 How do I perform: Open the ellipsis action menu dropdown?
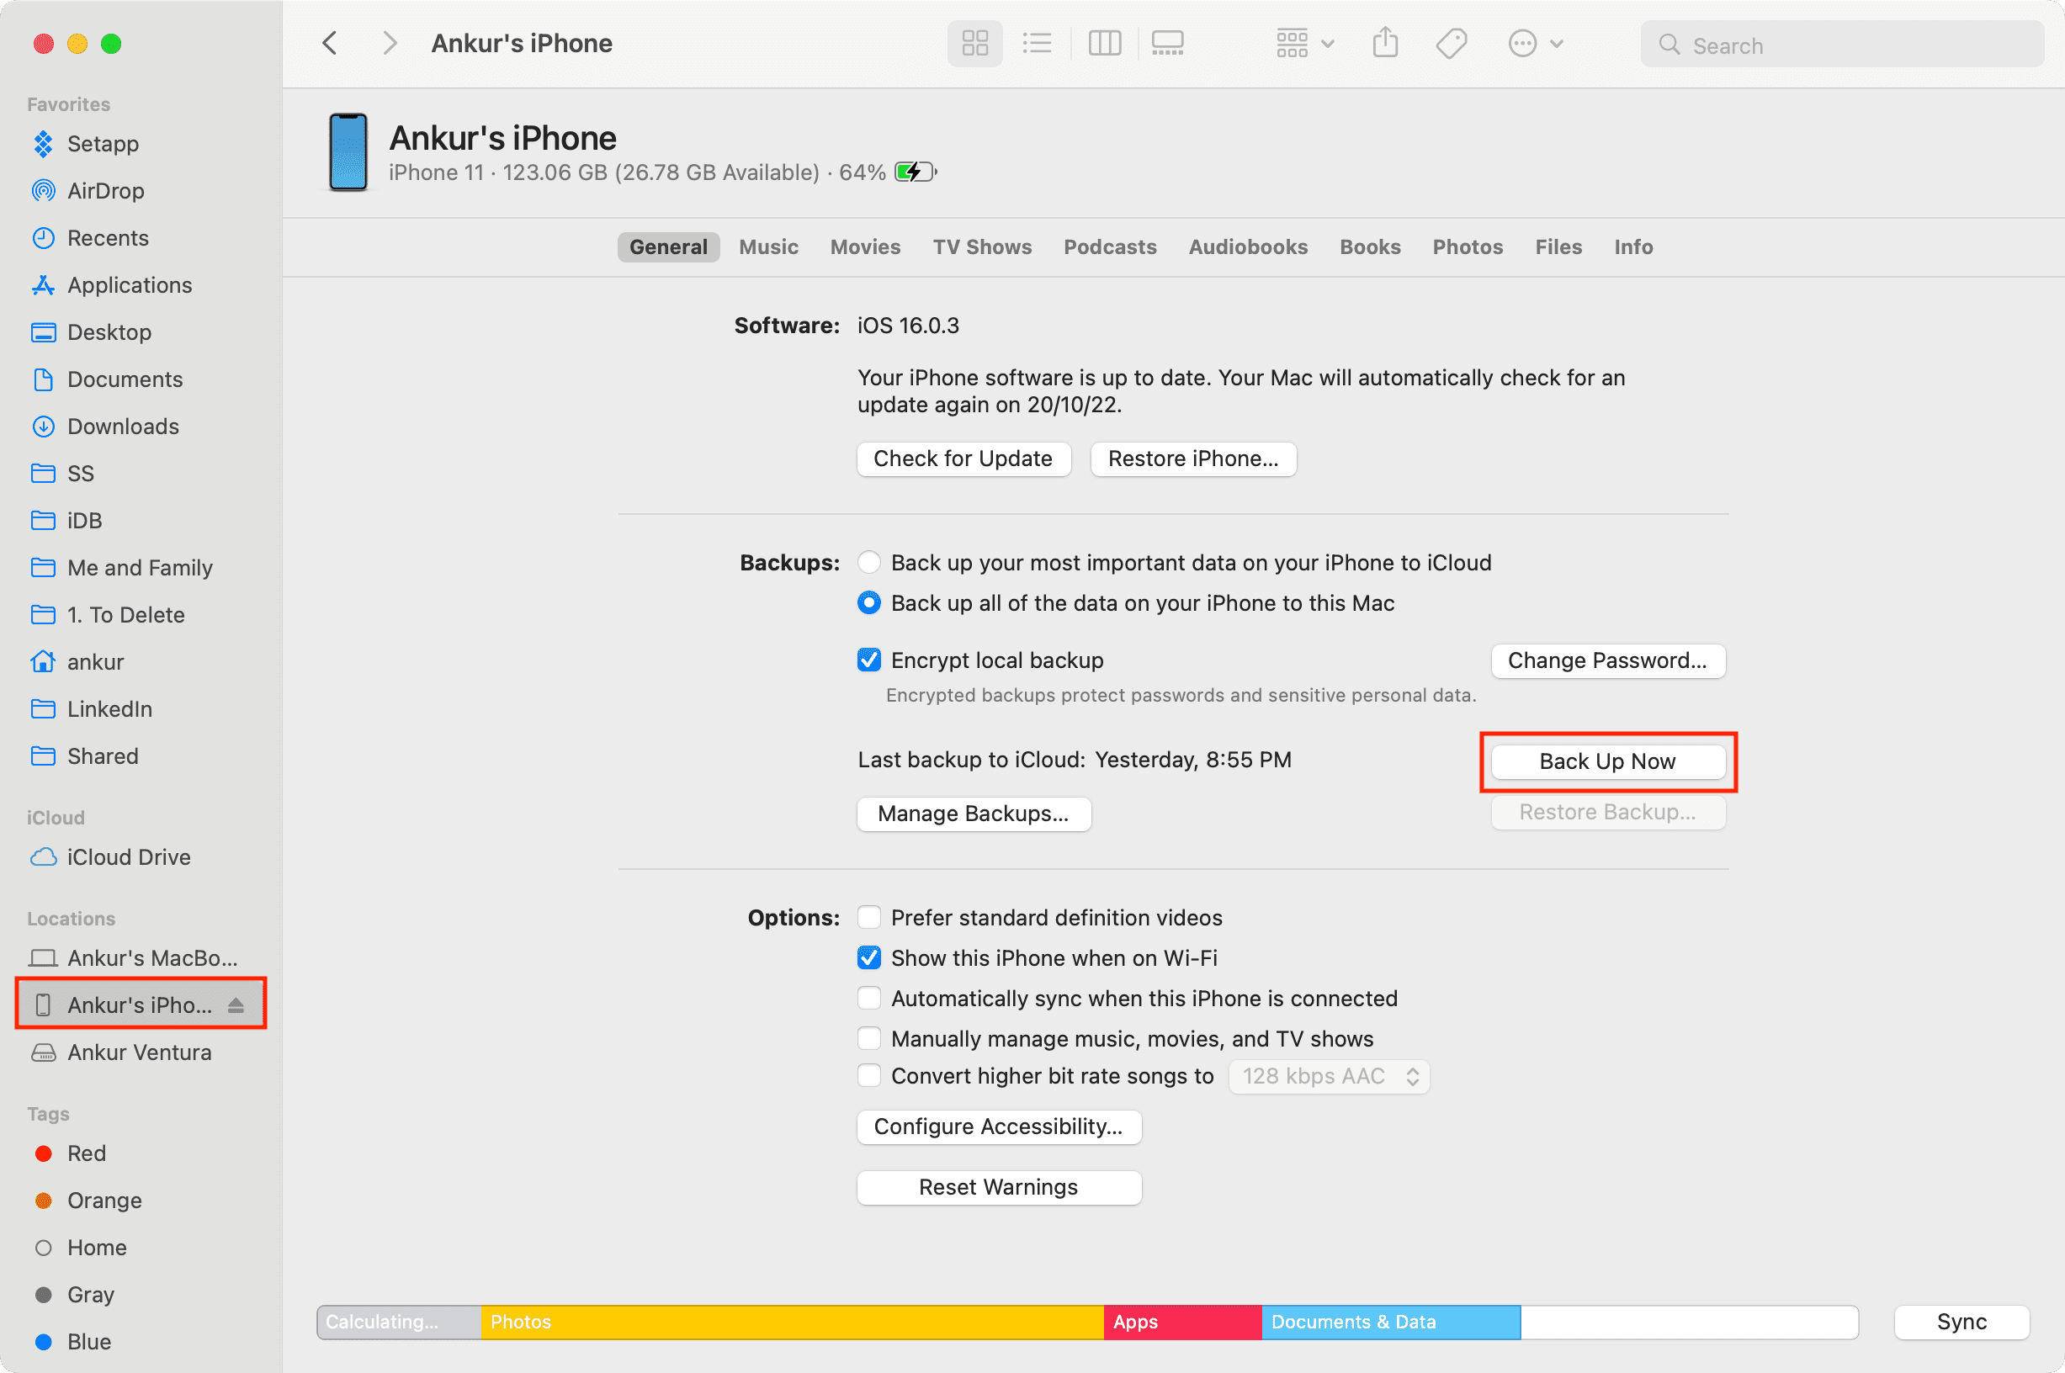coord(1535,44)
